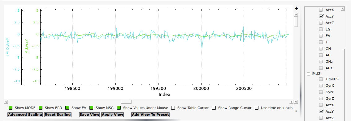Click the tree panel scroll-up arrow
Viewport: 351px width, 121px height.
[x=343, y=9]
